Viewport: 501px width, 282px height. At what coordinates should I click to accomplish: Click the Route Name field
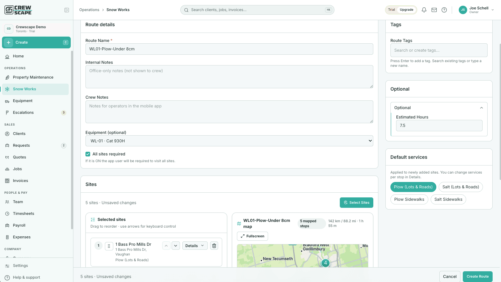point(229,49)
